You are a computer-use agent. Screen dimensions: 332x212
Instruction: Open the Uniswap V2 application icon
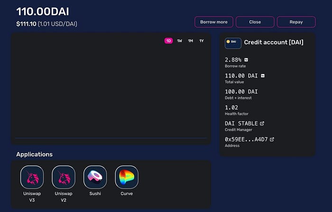click(64, 177)
